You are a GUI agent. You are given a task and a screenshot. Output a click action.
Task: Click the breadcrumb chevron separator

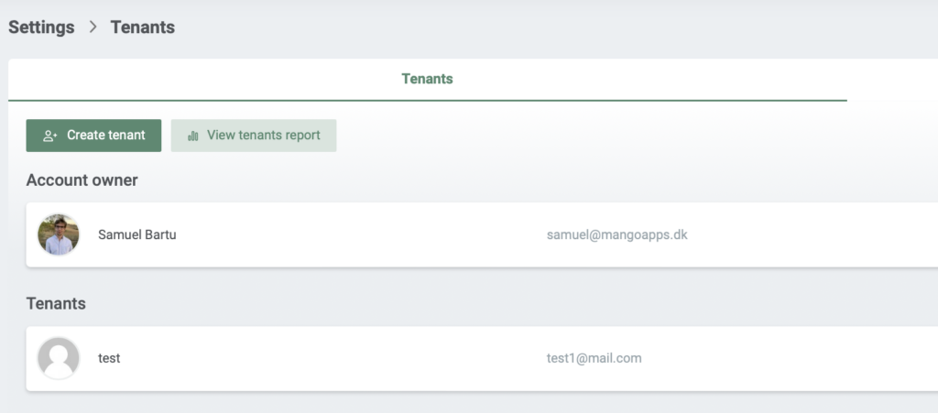coord(93,27)
